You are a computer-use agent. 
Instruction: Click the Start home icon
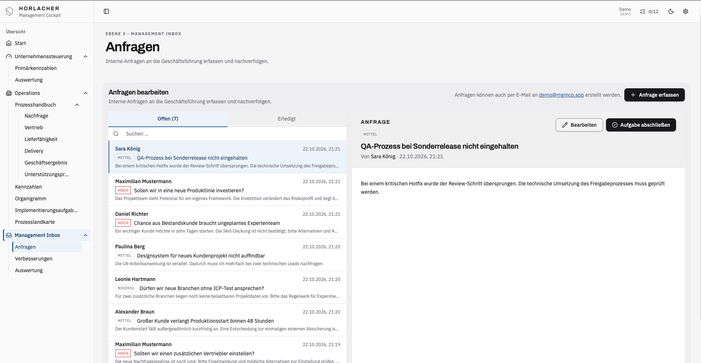point(9,43)
